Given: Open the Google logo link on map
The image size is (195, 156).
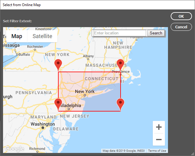Looking at the screenshot, I should coord(14,149).
